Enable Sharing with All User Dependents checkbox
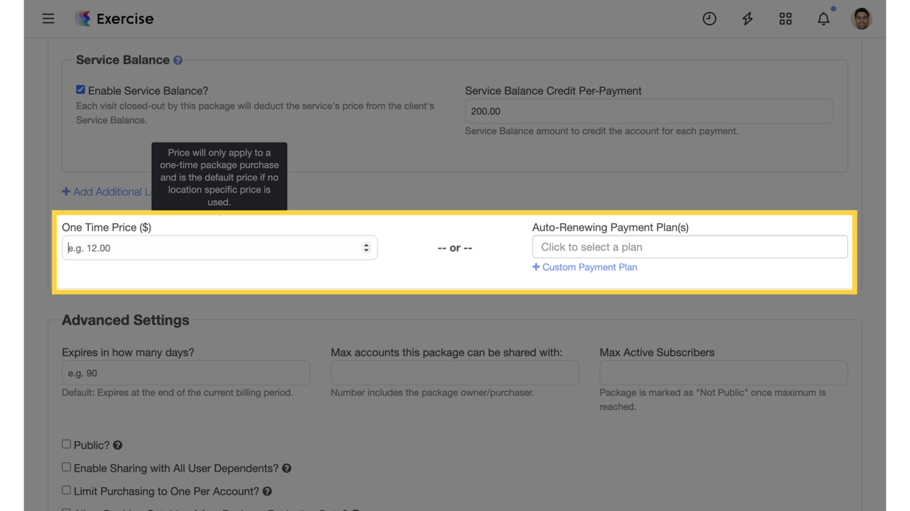Screen dimensions: 910x511 coord(66,466)
